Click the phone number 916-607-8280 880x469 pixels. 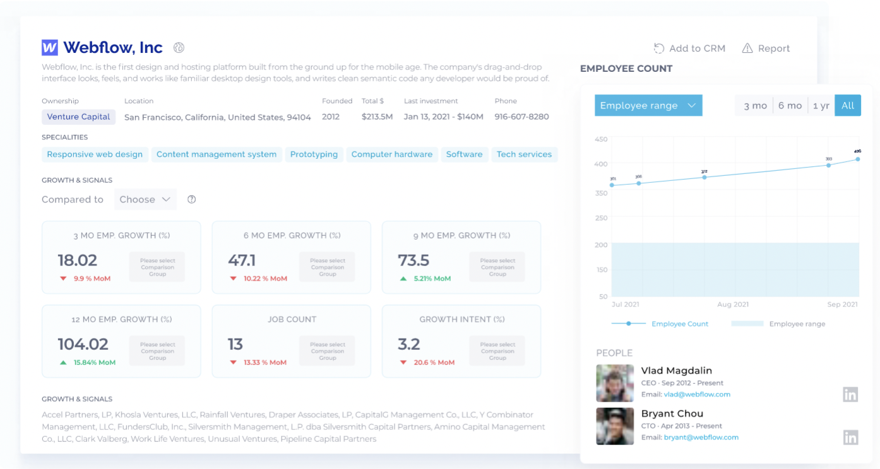521,117
